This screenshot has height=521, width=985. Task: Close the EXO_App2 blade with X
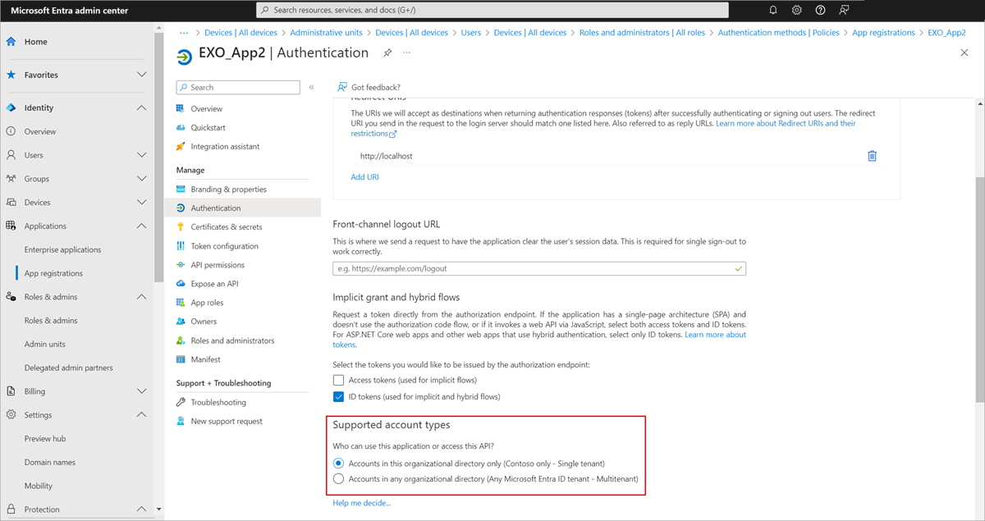pos(964,53)
